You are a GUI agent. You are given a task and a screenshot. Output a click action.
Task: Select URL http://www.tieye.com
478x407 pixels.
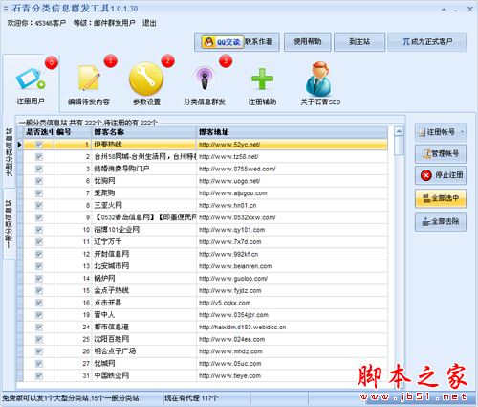pos(229,376)
